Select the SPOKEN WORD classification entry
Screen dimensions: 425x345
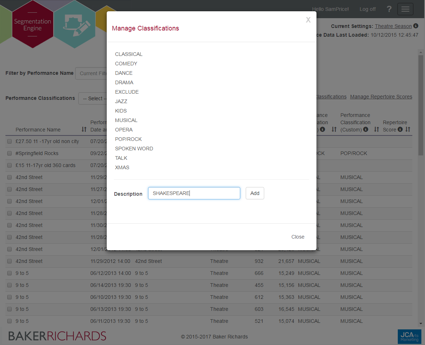tap(134, 149)
